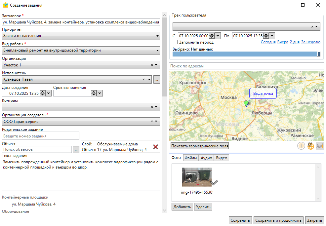Enable the Запомнить период checkbox
Screen dimensions: 326x226
coord(175,42)
